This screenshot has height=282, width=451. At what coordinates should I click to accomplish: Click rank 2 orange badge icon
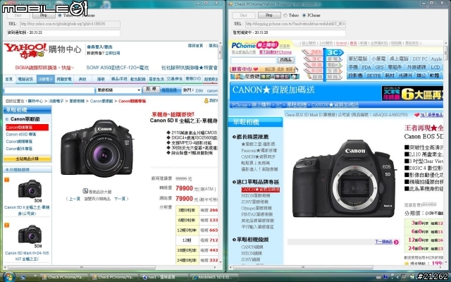[7, 225]
